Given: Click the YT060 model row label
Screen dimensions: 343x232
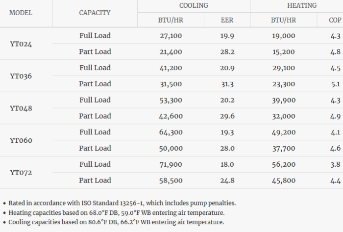Looking at the screenshot, I should (21, 140).
